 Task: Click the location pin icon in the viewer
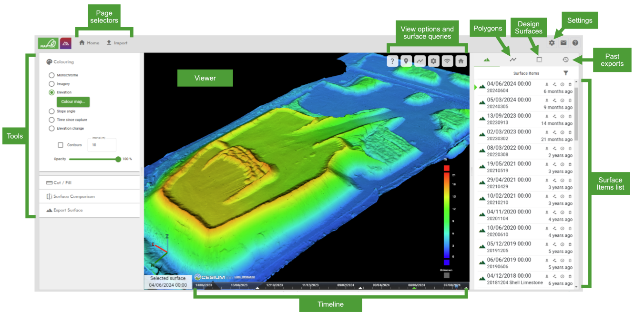(406, 61)
